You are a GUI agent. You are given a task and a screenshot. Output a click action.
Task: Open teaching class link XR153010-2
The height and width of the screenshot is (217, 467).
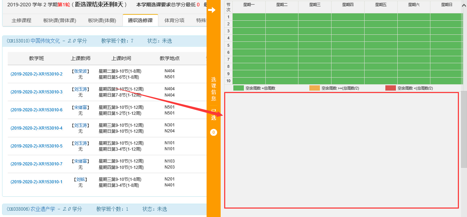point(36,74)
